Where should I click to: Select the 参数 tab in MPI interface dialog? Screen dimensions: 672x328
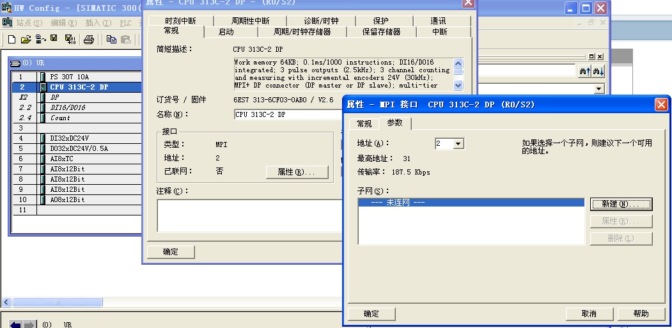(x=395, y=123)
